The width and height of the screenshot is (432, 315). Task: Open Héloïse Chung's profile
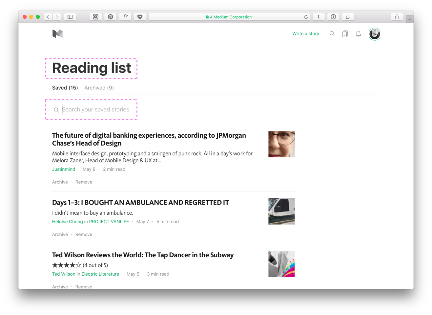(x=68, y=222)
